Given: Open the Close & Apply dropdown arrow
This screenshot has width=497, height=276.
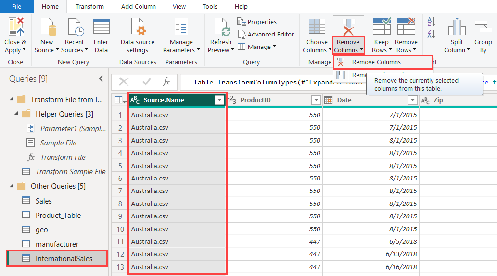Looking at the screenshot, I should [x=24, y=49].
